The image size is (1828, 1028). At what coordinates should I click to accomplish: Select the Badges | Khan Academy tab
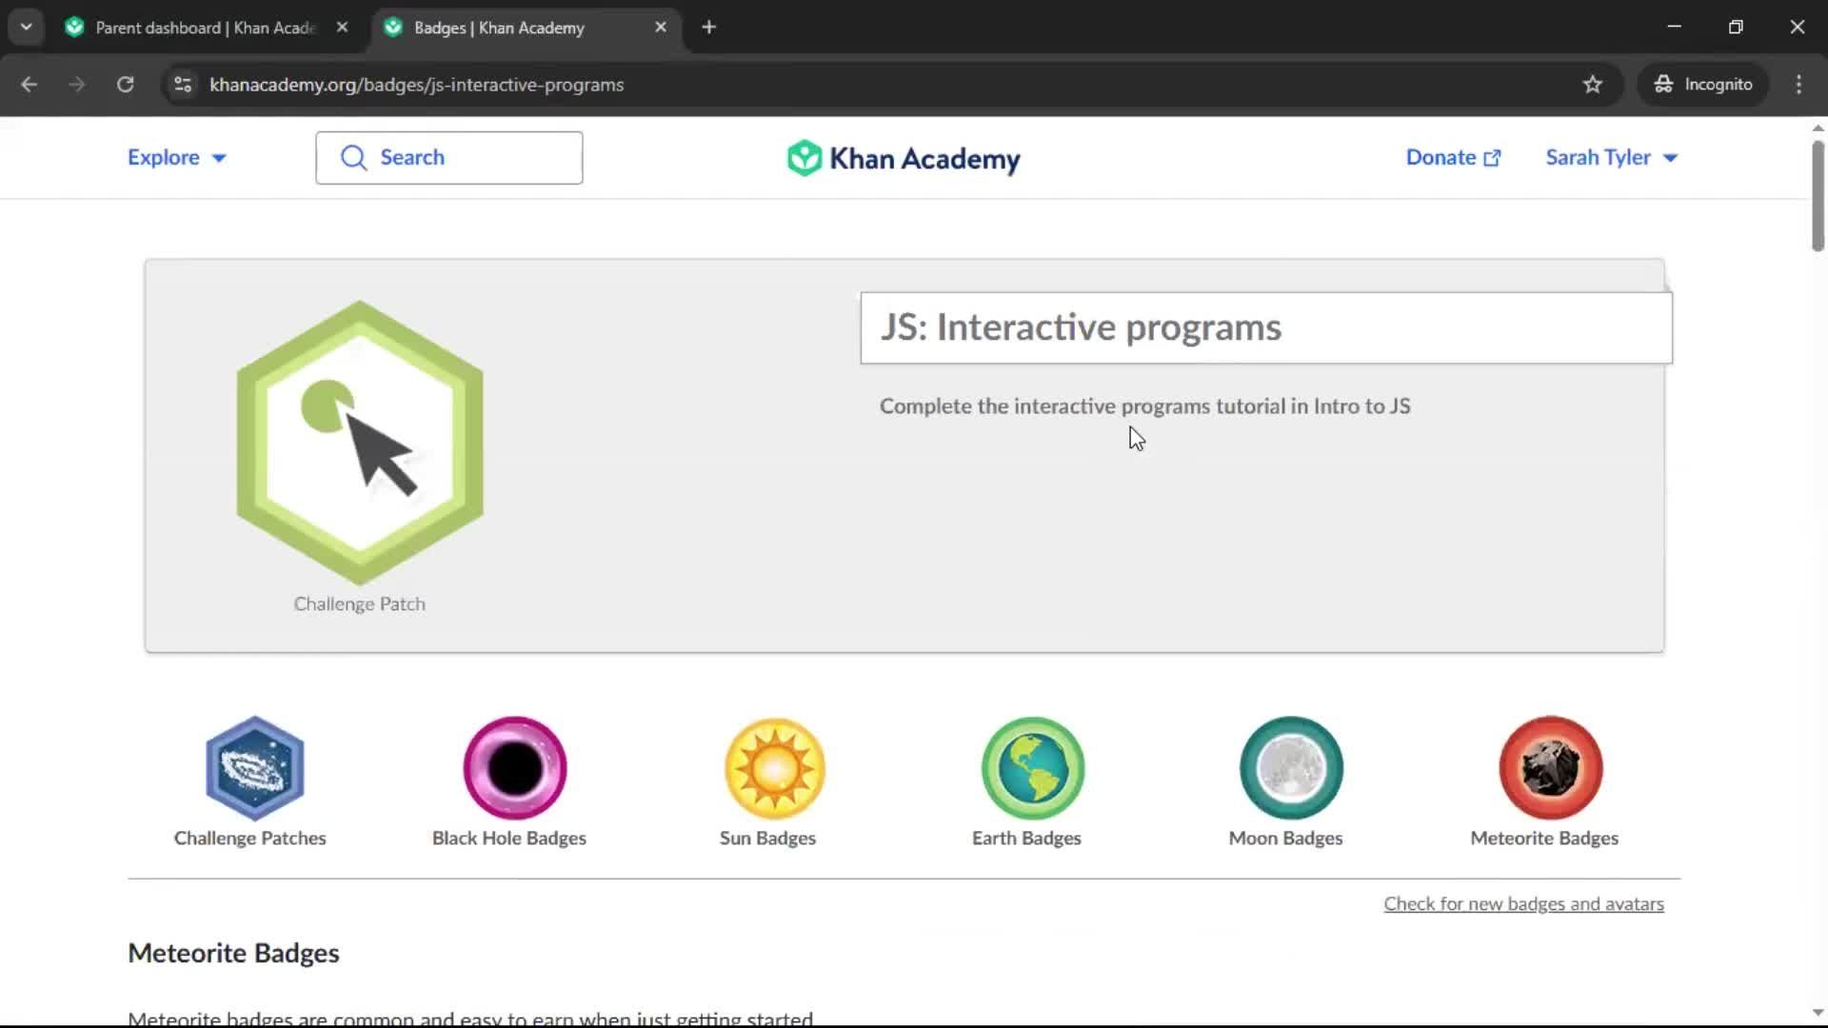click(x=526, y=28)
